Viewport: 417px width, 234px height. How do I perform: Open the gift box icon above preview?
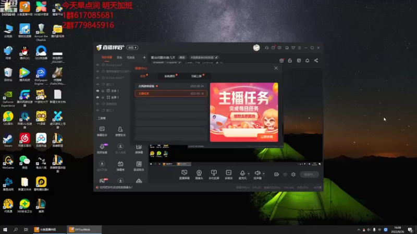pyautogui.click(x=281, y=60)
